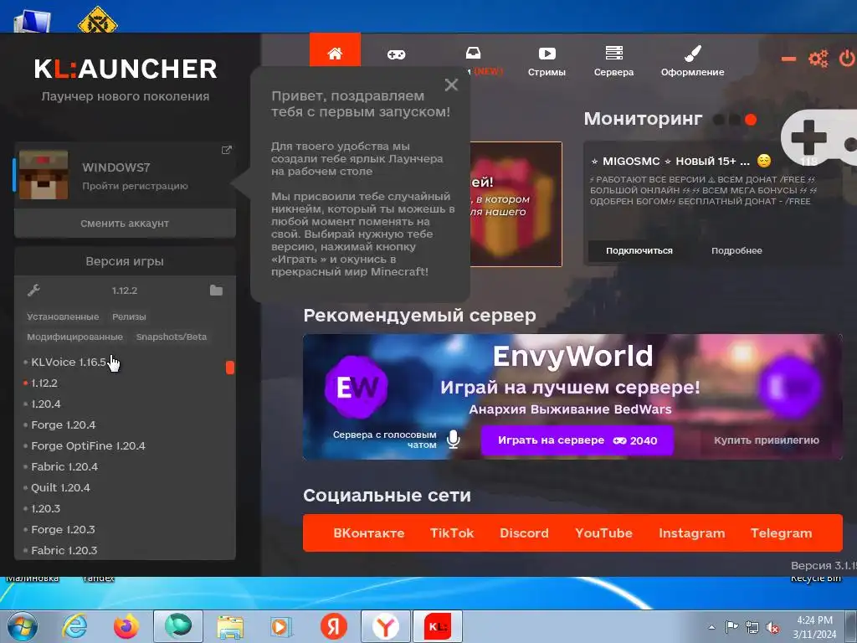The image size is (857, 643).
Task: Click Пройти регистрацию link
Action: coord(135,186)
